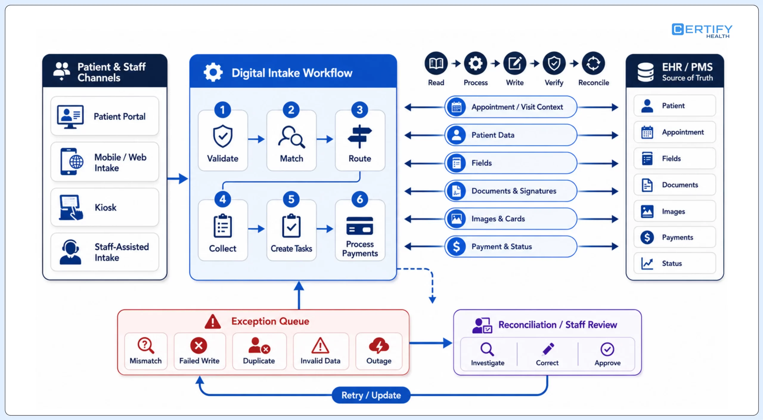Click the Staff-Assisted Intake headset icon
The image size is (763, 420).
(x=70, y=252)
